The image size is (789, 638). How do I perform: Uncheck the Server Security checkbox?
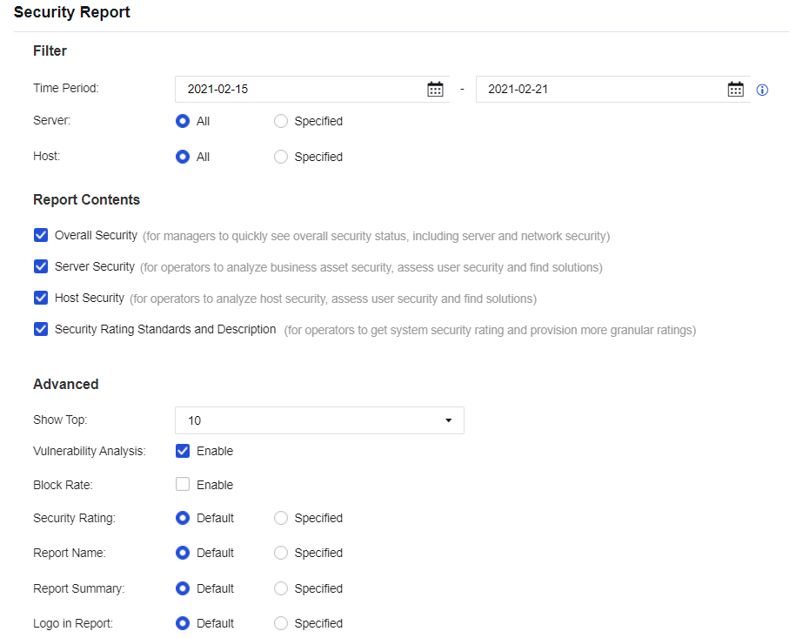(41, 266)
